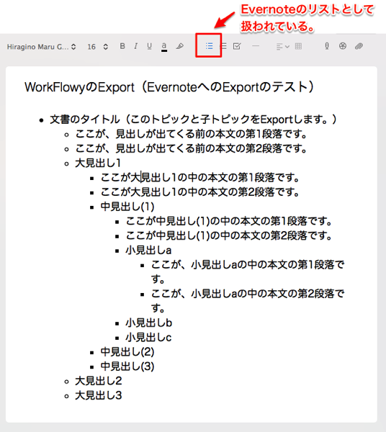The width and height of the screenshot is (386, 432).
Task: Click the 中見出し(3) list item
Action: pyautogui.click(x=127, y=366)
